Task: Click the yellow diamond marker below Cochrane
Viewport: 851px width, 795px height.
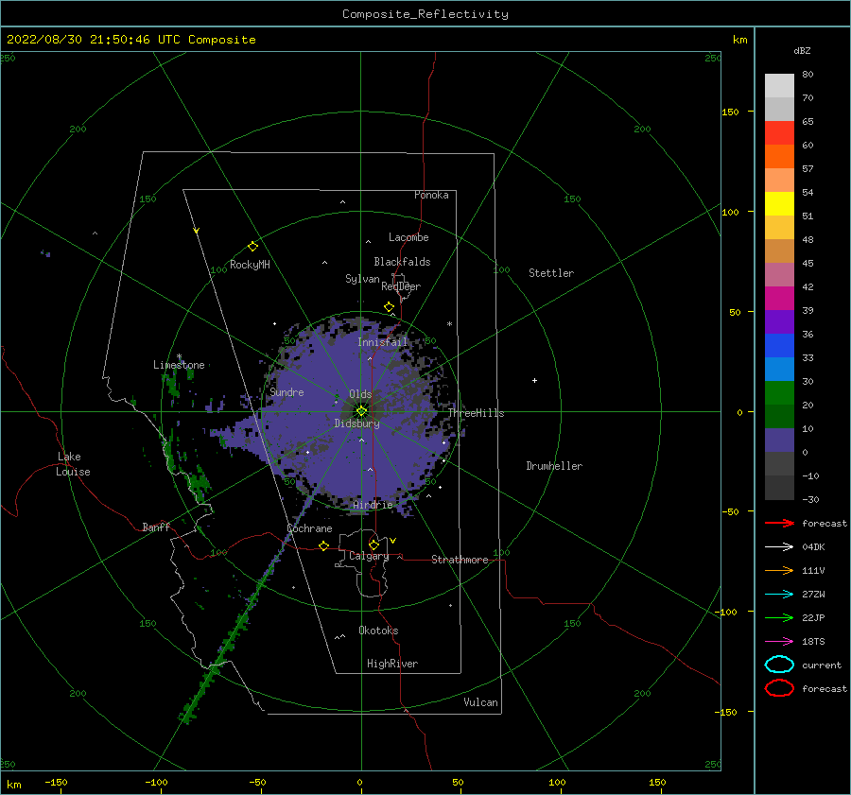Action: (323, 545)
